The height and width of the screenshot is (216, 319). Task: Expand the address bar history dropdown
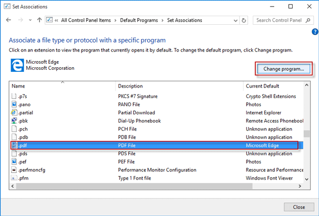coord(235,21)
